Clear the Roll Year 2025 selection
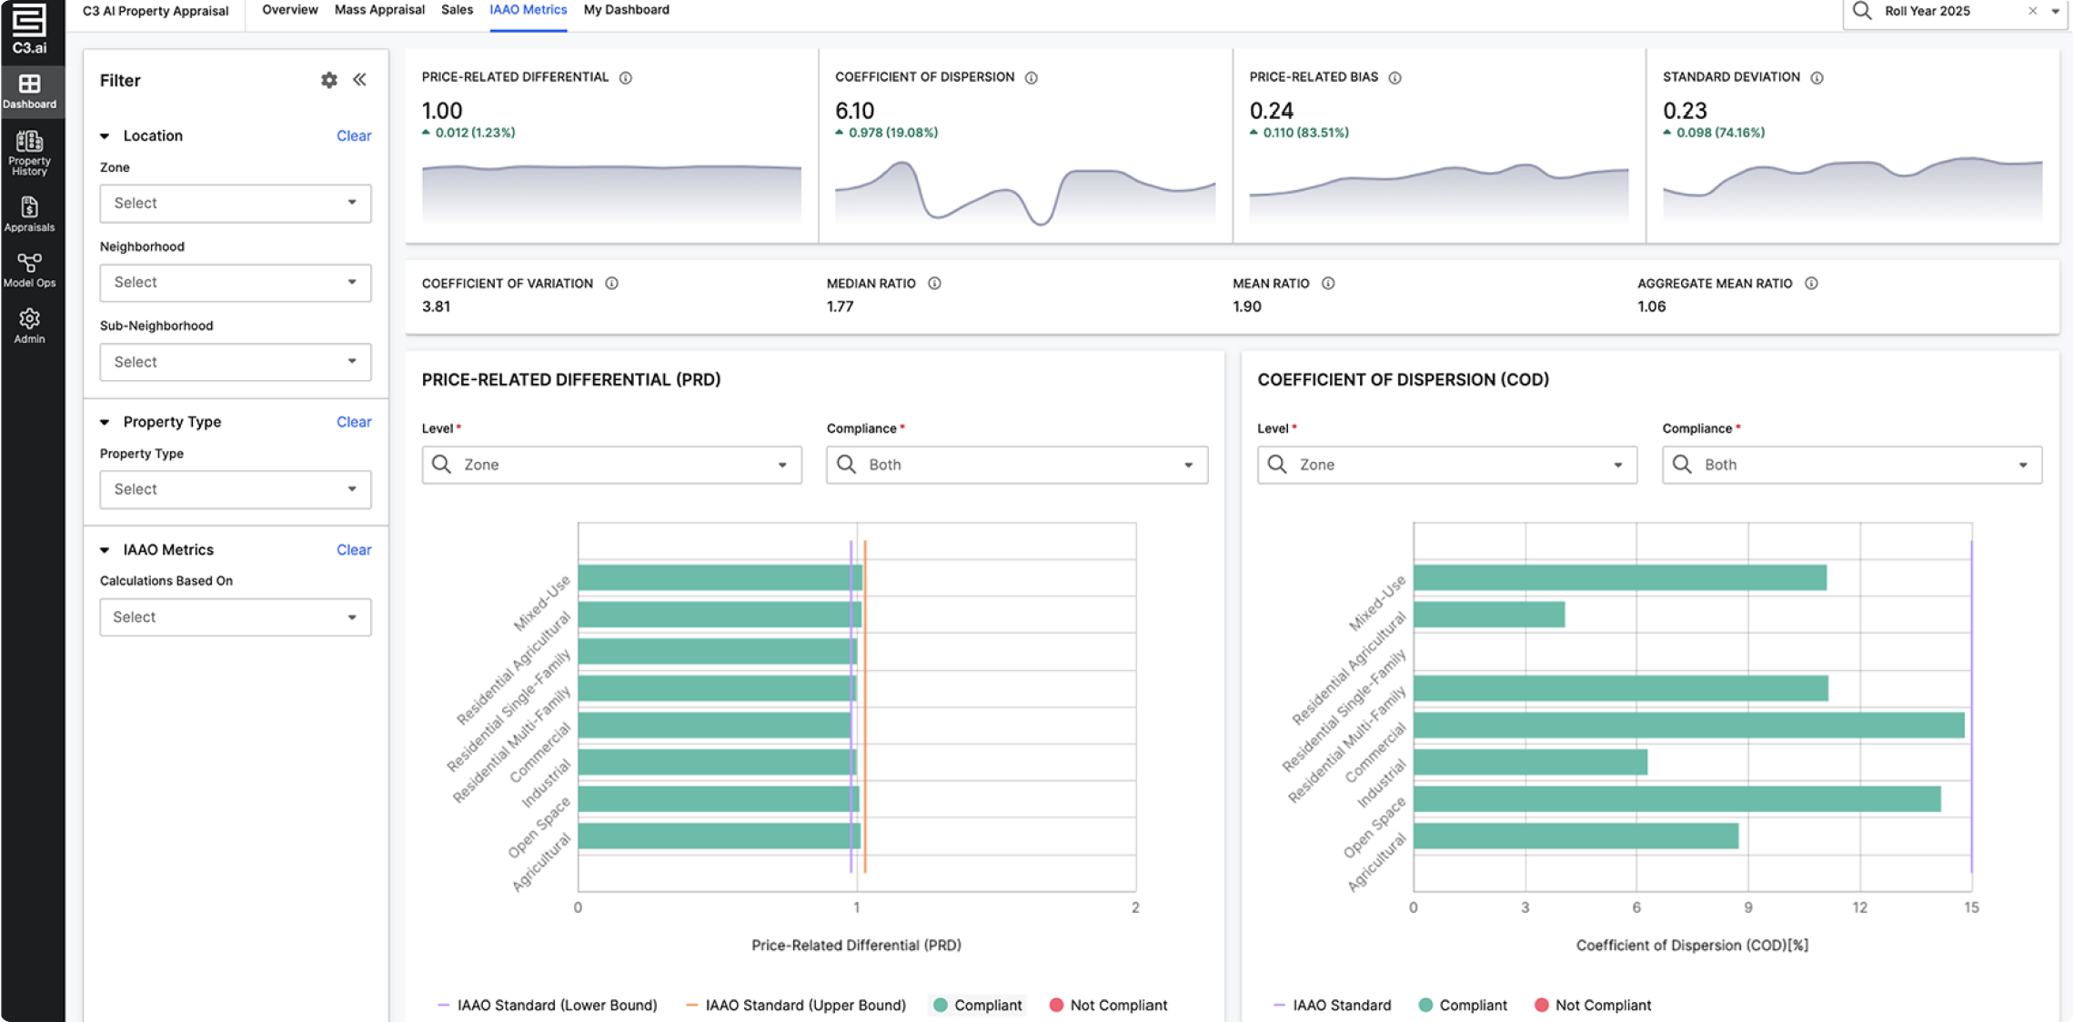 point(2033,11)
